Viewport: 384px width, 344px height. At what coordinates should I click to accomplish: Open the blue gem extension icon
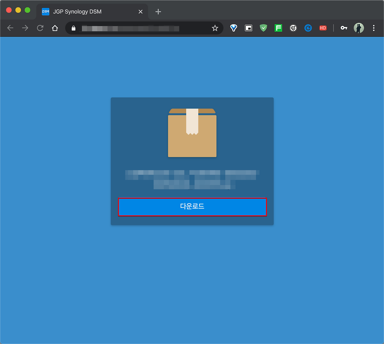tap(234, 28)
